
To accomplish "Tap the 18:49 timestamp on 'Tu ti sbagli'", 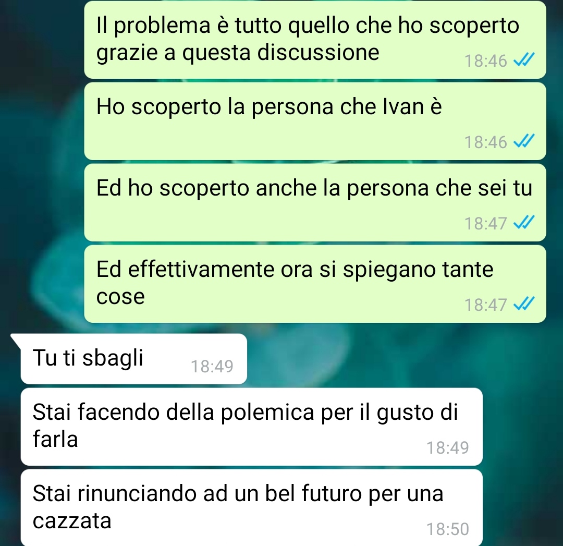I will (x=212, y=367).
